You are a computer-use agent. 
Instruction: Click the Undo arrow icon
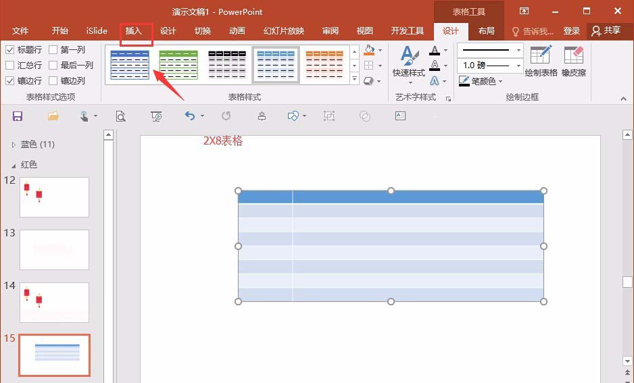coord(190,116)
